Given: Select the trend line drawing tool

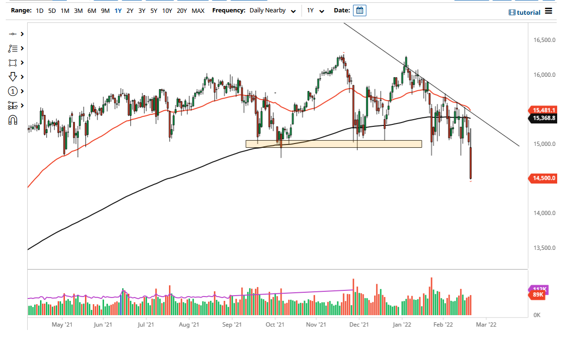Looking at the screenshot, I should (x=12, y=34).
